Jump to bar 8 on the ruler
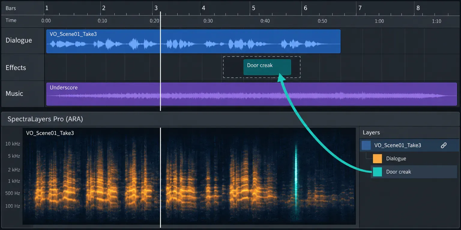The width and height of the screenshot is (461, 230). [x=418, y=8]
